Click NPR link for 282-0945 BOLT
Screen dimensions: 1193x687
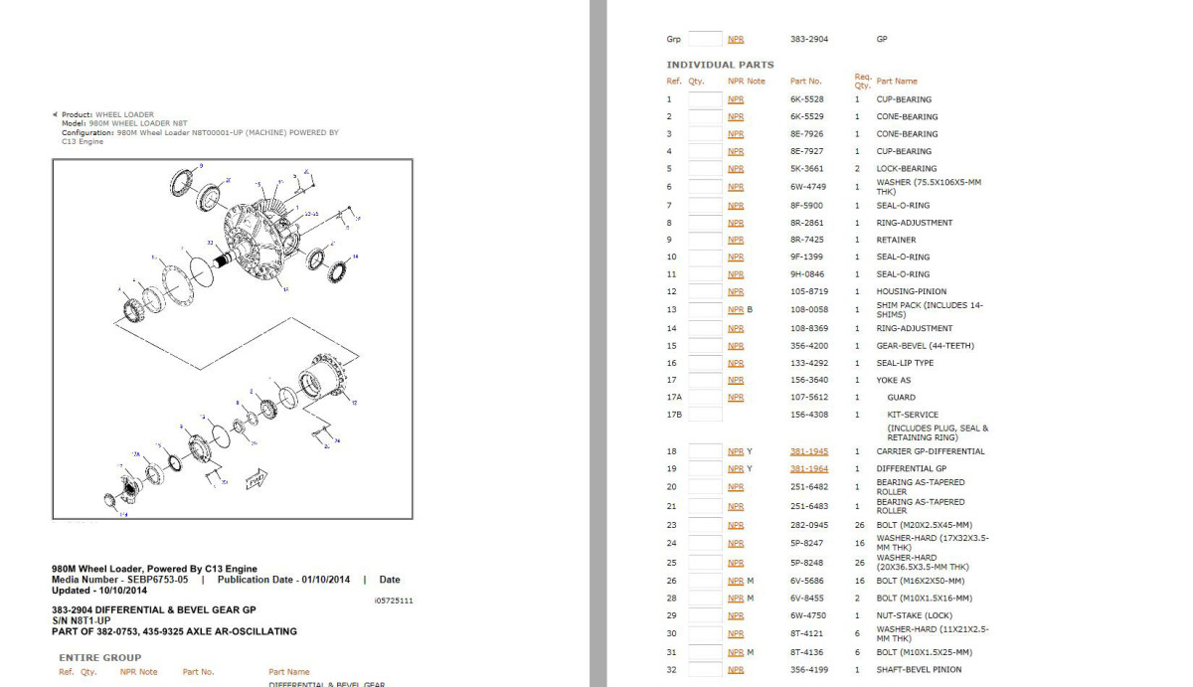click(x=736, y=525)
